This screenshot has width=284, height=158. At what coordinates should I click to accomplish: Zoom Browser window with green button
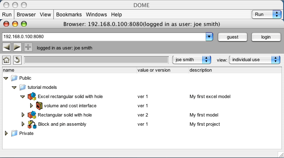24,24
